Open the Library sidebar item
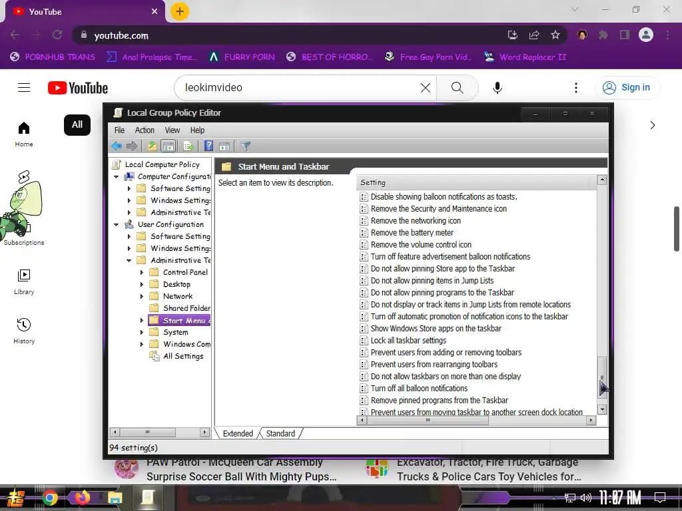The height and width of the screenshot is (511, 682). 24,281
